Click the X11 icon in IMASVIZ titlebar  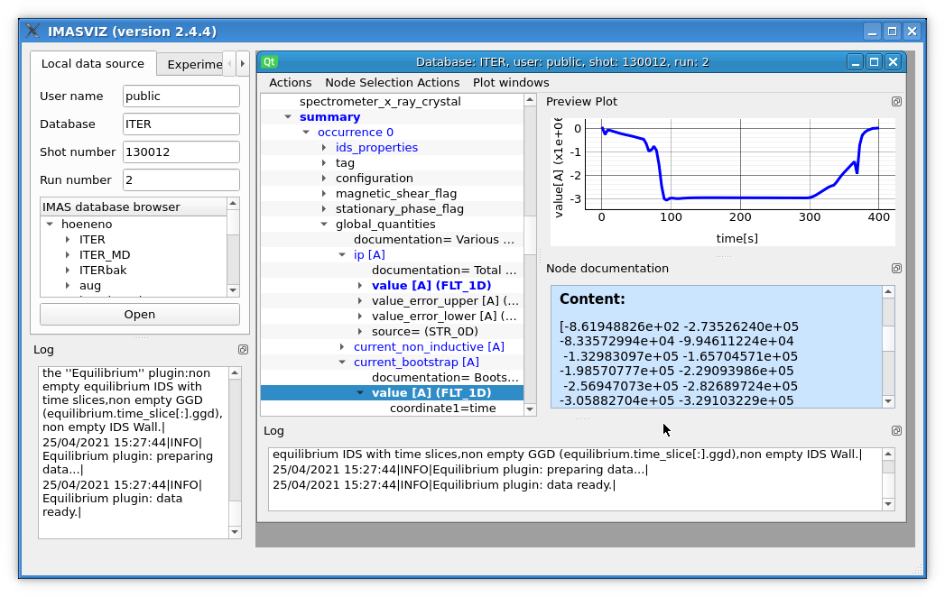pyautogui.click(x=32, y=32)
